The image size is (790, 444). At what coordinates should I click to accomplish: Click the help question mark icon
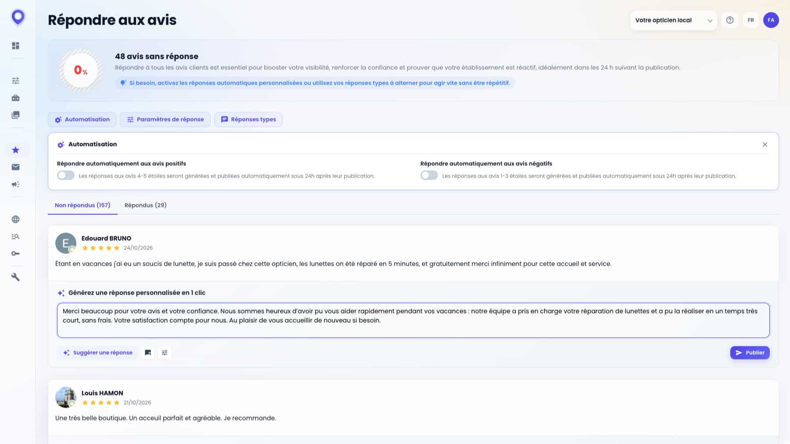[x=730, y=20]
